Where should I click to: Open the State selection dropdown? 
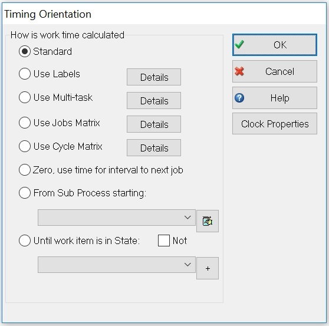(x=117, y=265)
